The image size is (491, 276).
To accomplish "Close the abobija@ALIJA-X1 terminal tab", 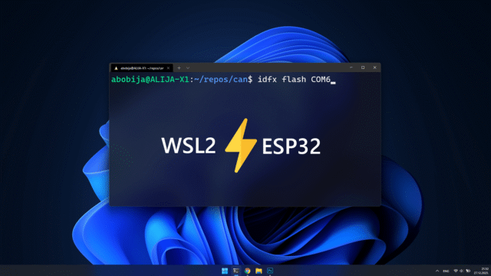I will [x=168, y=68].
